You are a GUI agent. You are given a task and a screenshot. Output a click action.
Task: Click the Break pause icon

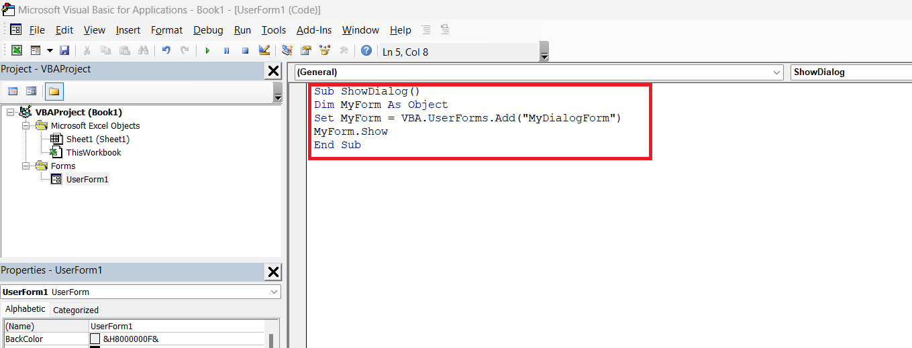(226, 50)
